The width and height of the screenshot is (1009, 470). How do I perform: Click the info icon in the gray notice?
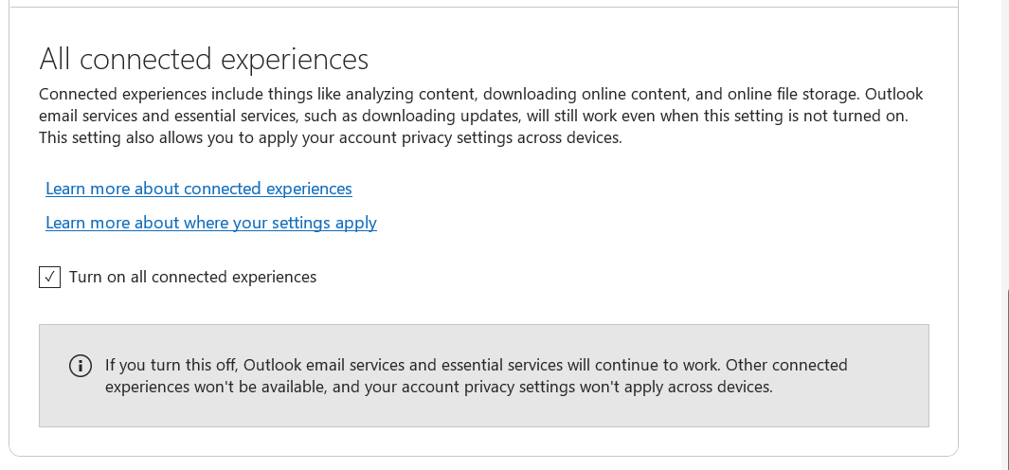click(x=81, y=366)
